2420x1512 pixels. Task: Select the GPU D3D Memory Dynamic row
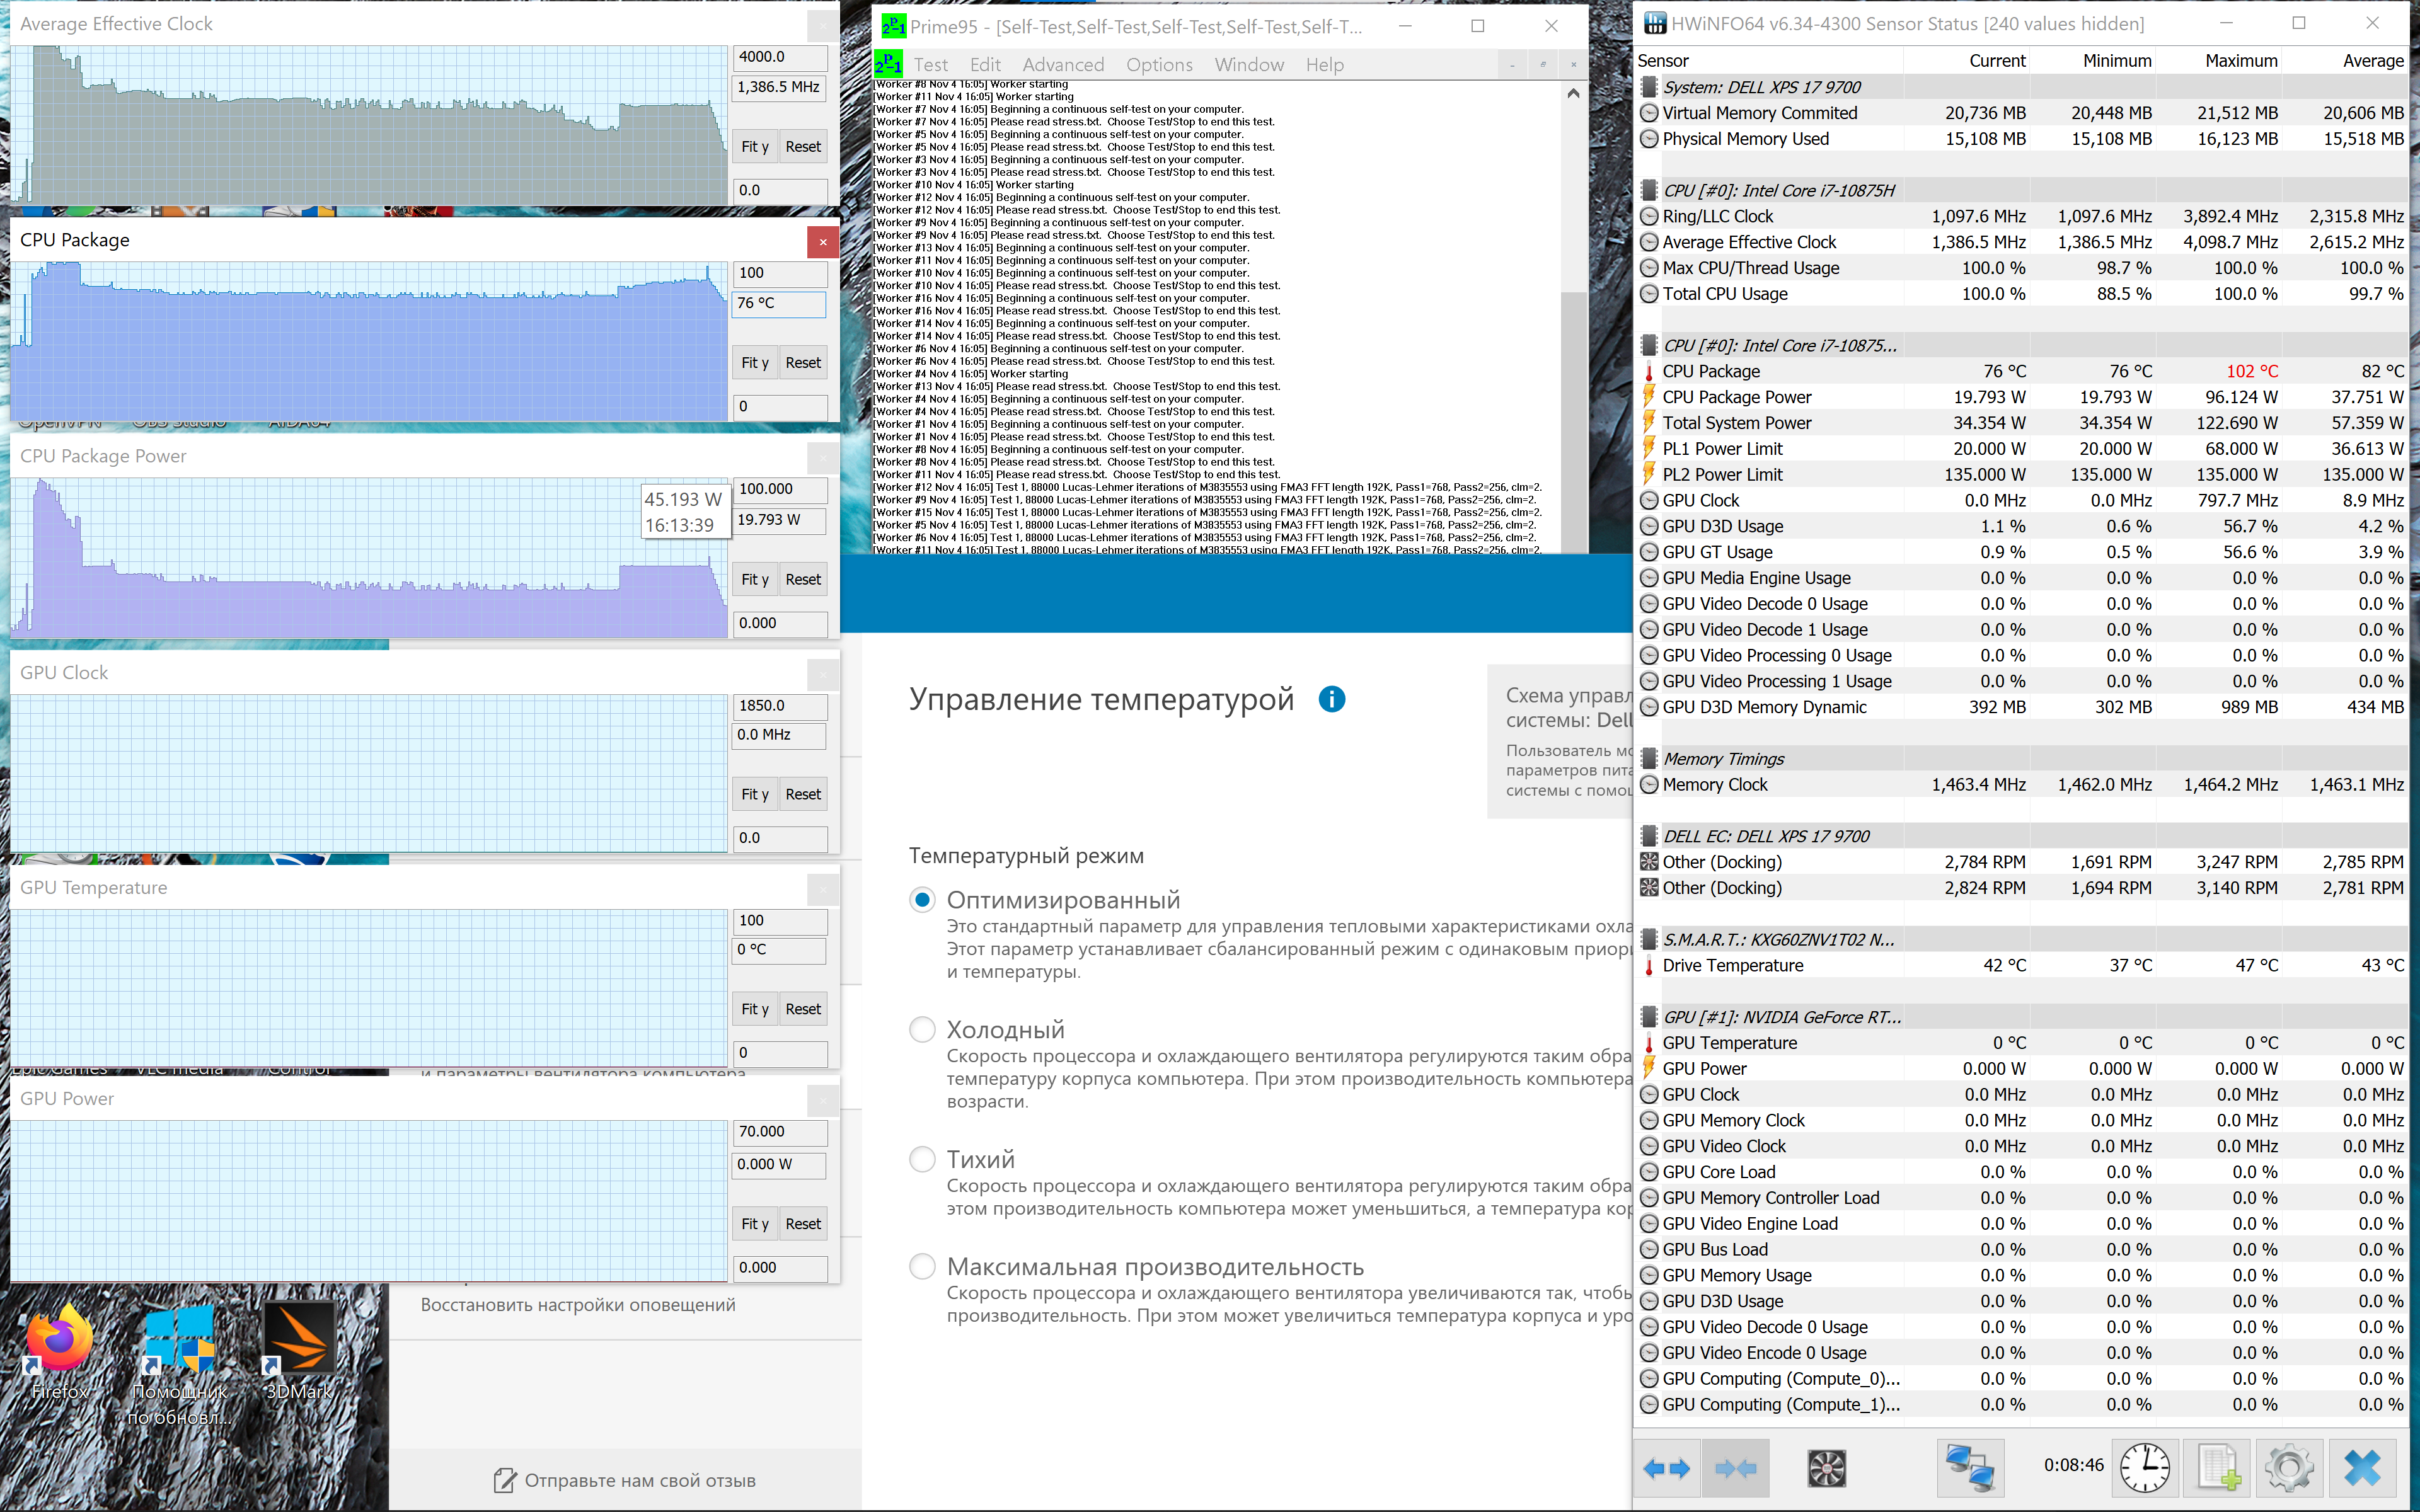pos(2022,707)
